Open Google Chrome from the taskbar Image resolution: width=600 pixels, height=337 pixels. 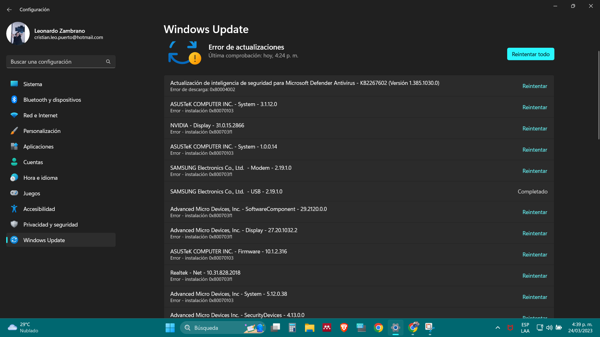378,328
